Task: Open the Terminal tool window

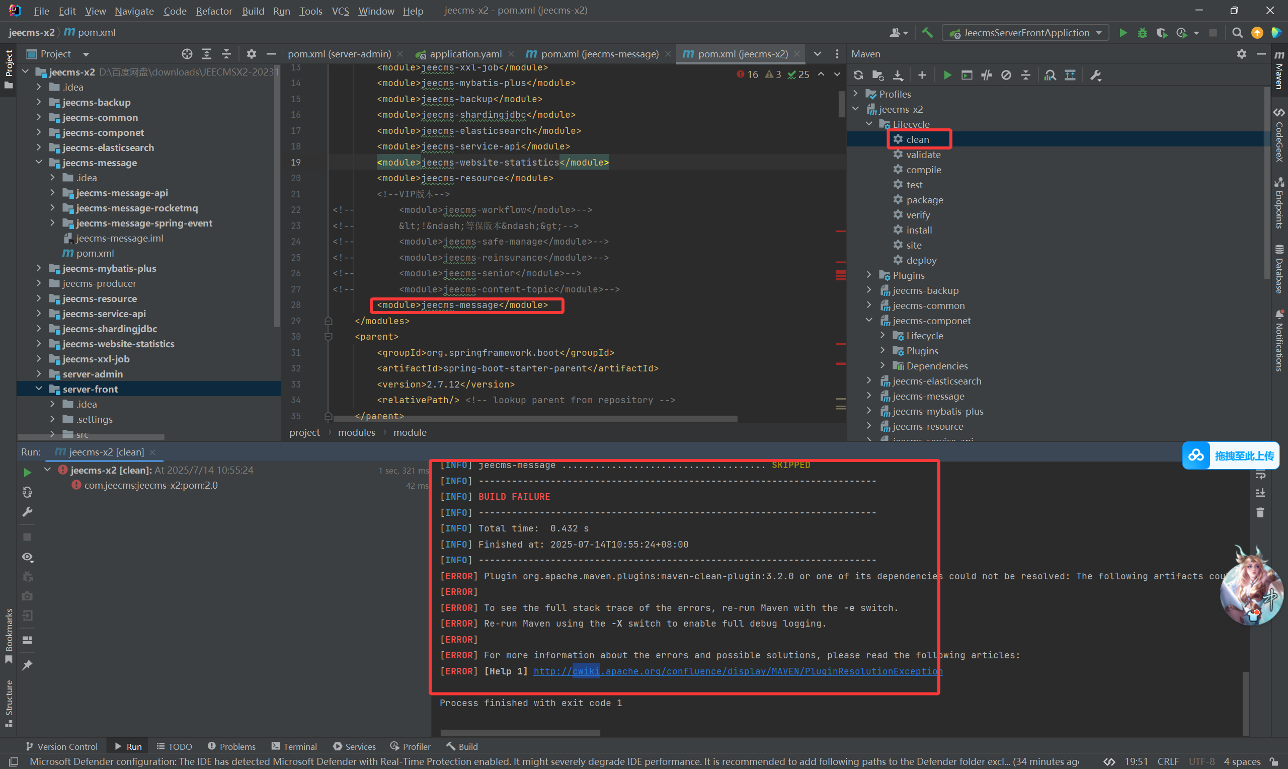Action: pos(294,746)
